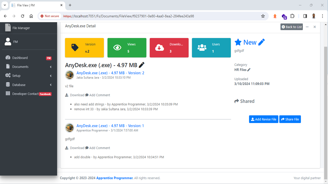The height and width of the screenshot is (184, 328).
Task: Click the Setup gears icon
Action: 8,76
